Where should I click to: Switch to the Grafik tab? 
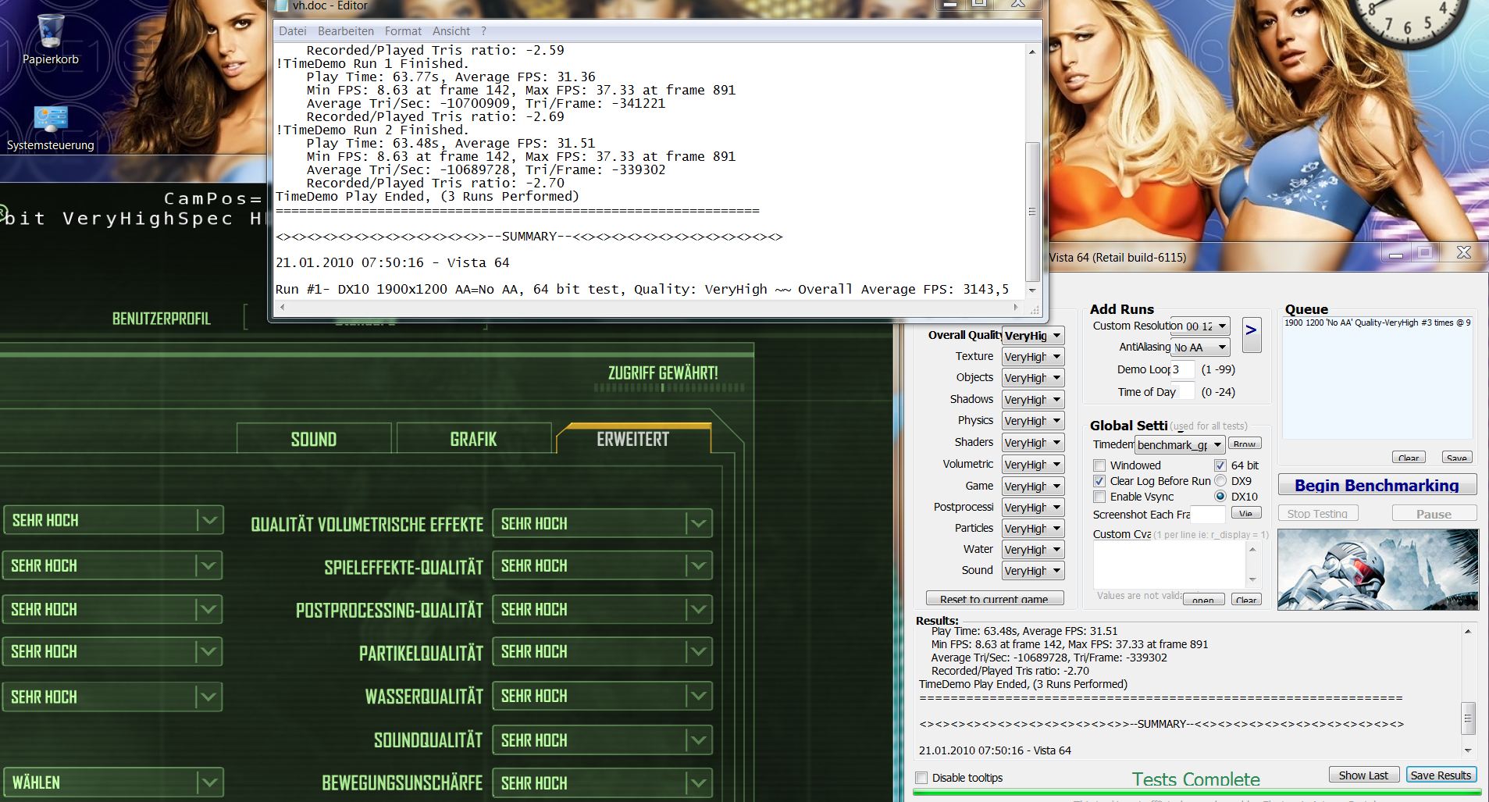473,440
